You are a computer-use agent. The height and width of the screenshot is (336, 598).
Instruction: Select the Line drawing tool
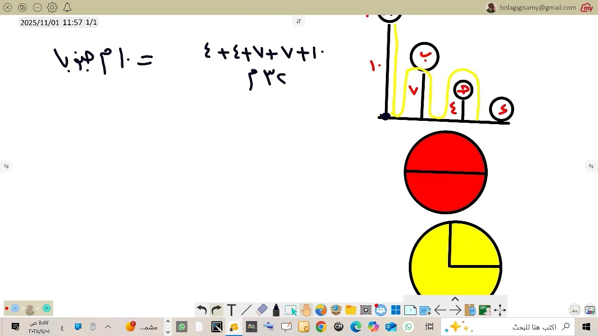point(246,310)
